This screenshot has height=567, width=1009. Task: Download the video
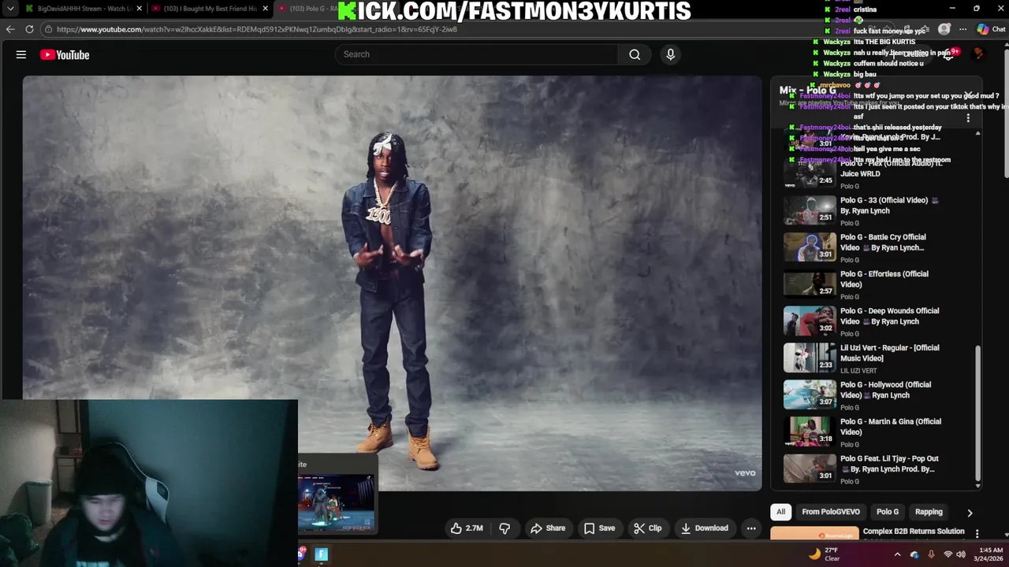coord(705,528)
